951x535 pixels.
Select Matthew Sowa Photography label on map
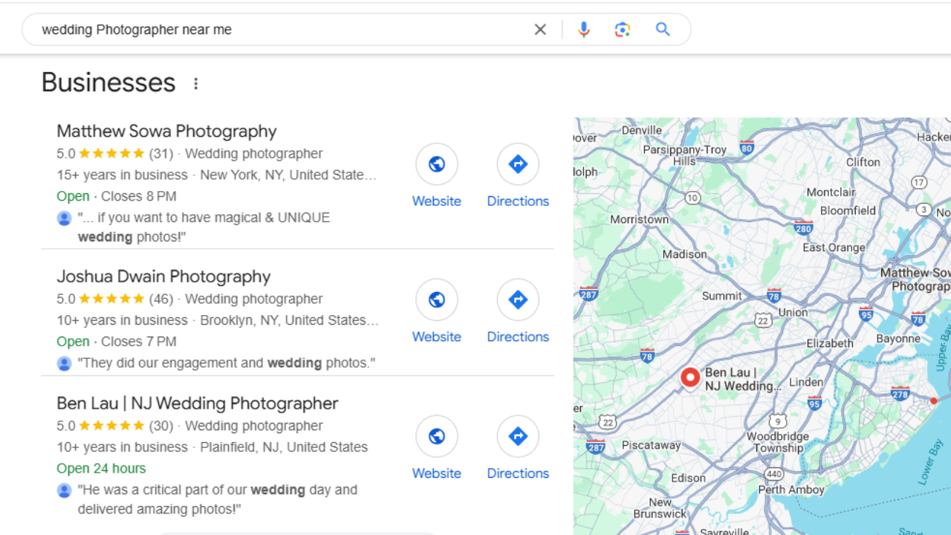[x=915, y=279]
